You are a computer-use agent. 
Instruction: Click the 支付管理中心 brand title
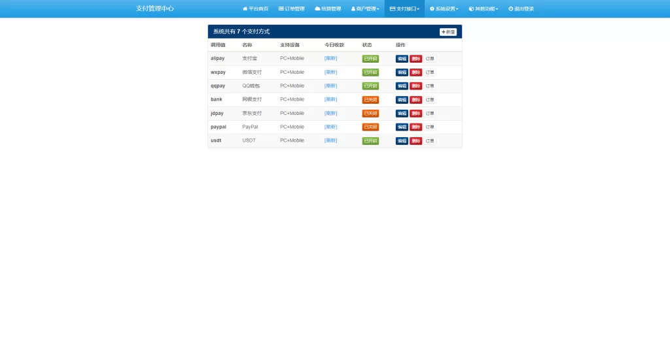(x=155, y=8)
